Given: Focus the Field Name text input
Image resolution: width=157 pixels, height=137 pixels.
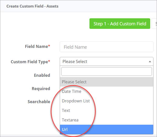Looking at the screenshot, I should [x=106, y=47].
